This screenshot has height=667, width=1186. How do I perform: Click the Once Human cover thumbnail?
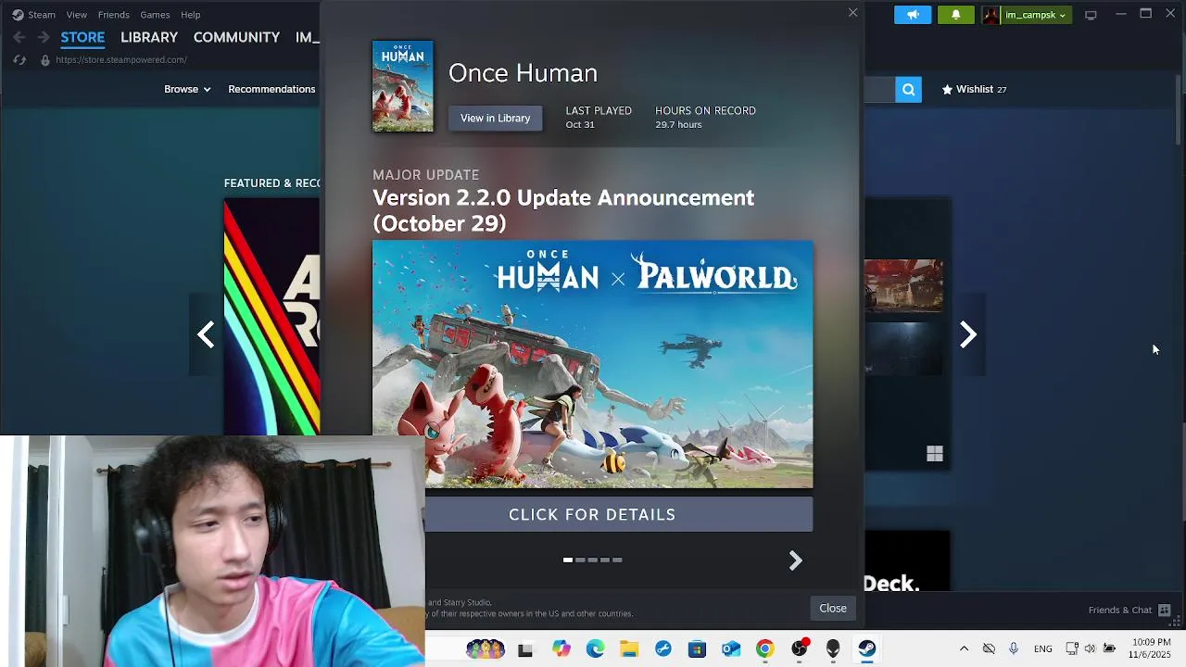[402, 85]
